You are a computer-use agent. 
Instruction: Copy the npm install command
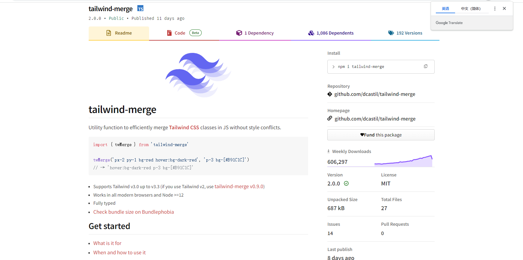pos(426,66)
